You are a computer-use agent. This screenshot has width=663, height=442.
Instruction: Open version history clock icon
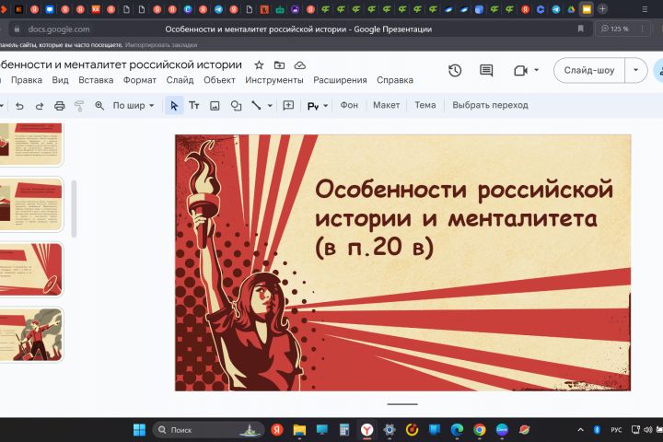455,71
